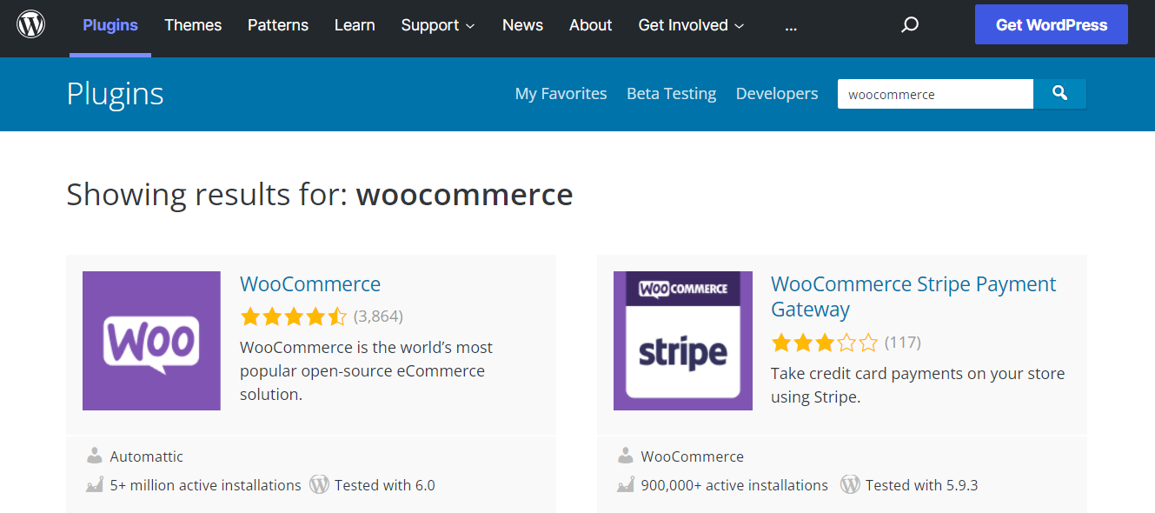Open the Stripe Payment Gateway plugin thumbnail

[x=683, y=341]
